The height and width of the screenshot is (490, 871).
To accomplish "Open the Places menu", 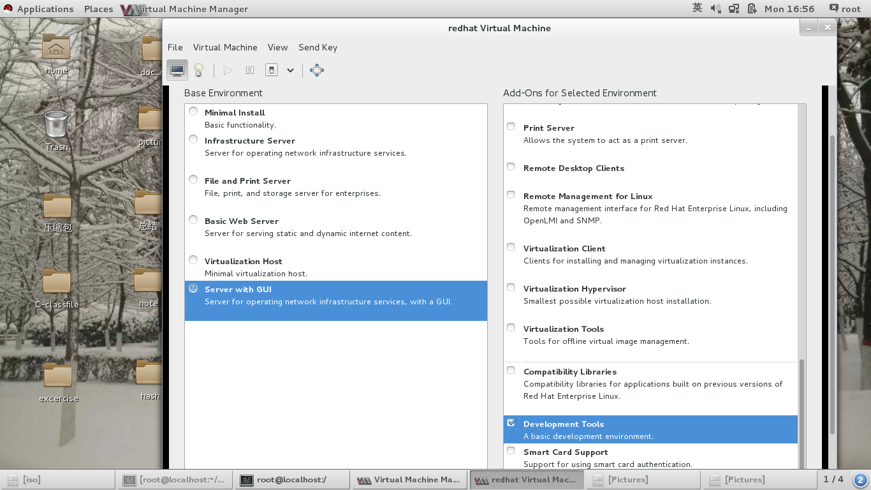I will click(98, 9).
